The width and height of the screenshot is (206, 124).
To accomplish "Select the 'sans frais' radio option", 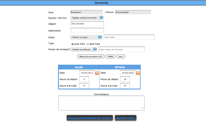I will click(x=88, y=44).
